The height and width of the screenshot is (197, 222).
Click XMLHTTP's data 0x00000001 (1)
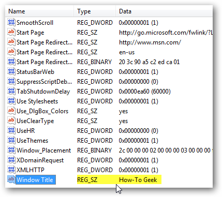(138, 170)
